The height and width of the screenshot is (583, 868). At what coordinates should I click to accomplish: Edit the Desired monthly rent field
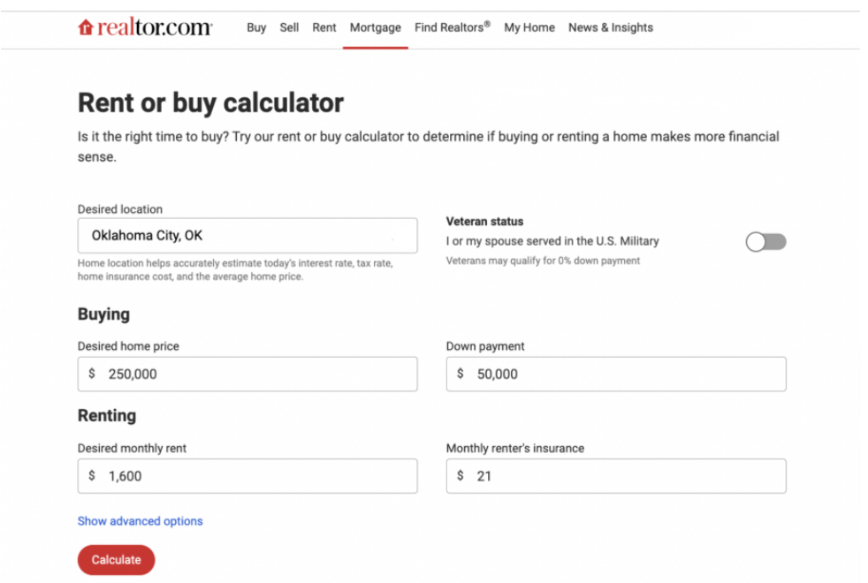247,476
